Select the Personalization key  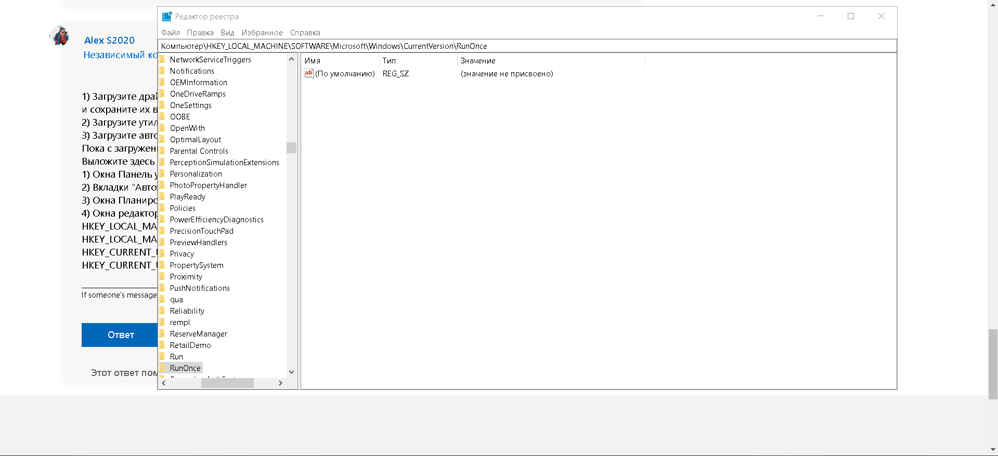196,174
